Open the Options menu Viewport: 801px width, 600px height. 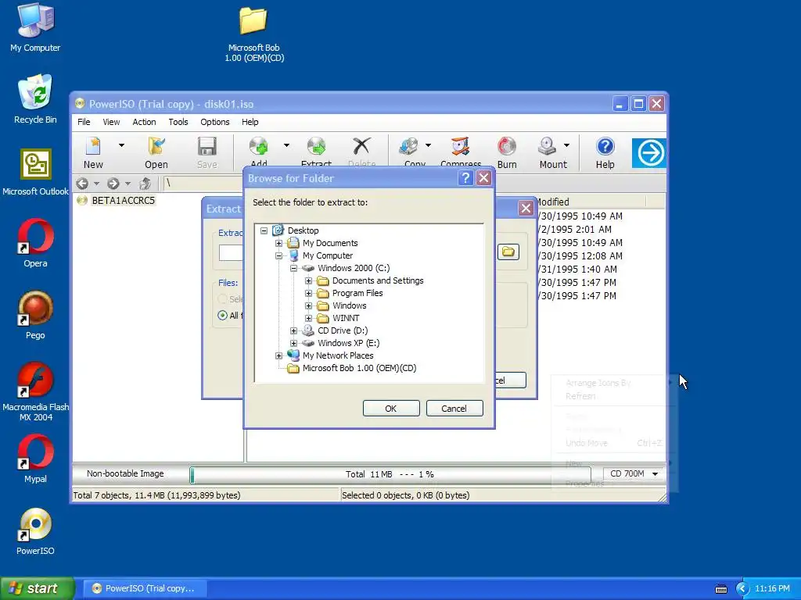pyautogui.click(x=214, y=122)
